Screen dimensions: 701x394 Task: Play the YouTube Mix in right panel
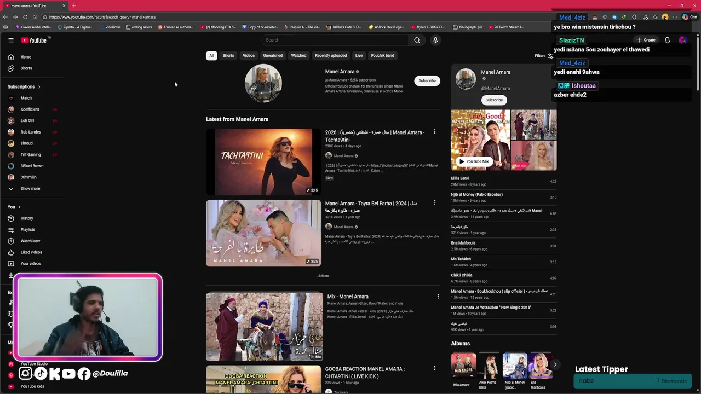[474, 161]
